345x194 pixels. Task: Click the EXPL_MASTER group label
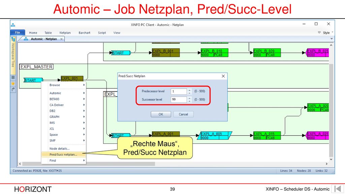[x=36, y=67]
